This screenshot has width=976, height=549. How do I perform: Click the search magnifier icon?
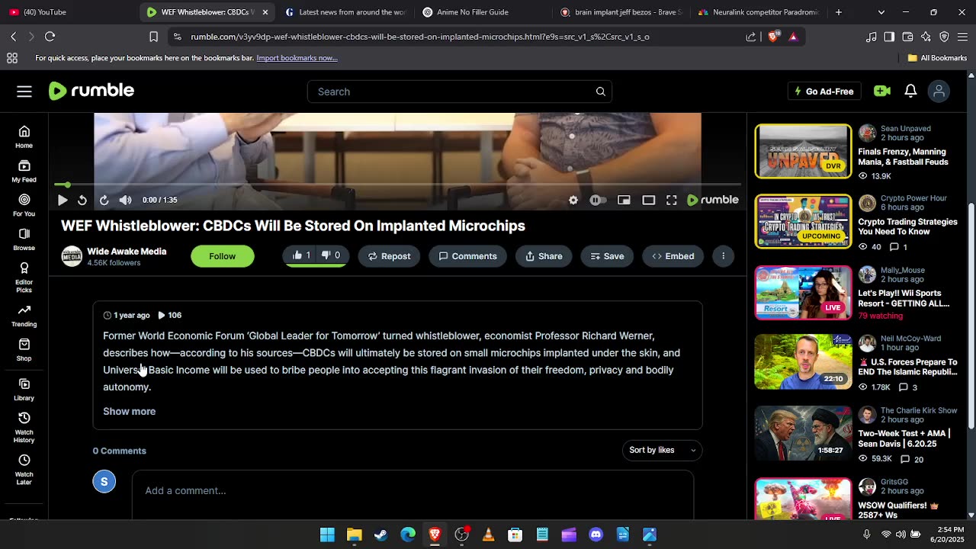pos(601,91)
